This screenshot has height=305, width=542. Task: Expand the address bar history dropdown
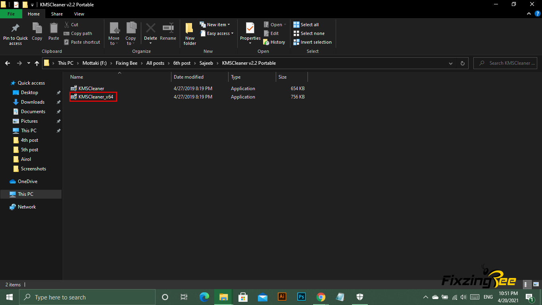tap(451, 63)
